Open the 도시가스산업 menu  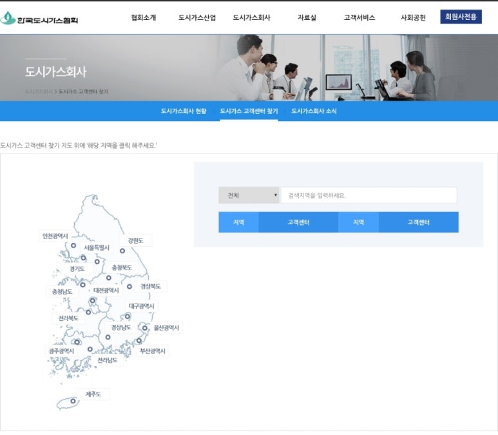click(197, 18)
